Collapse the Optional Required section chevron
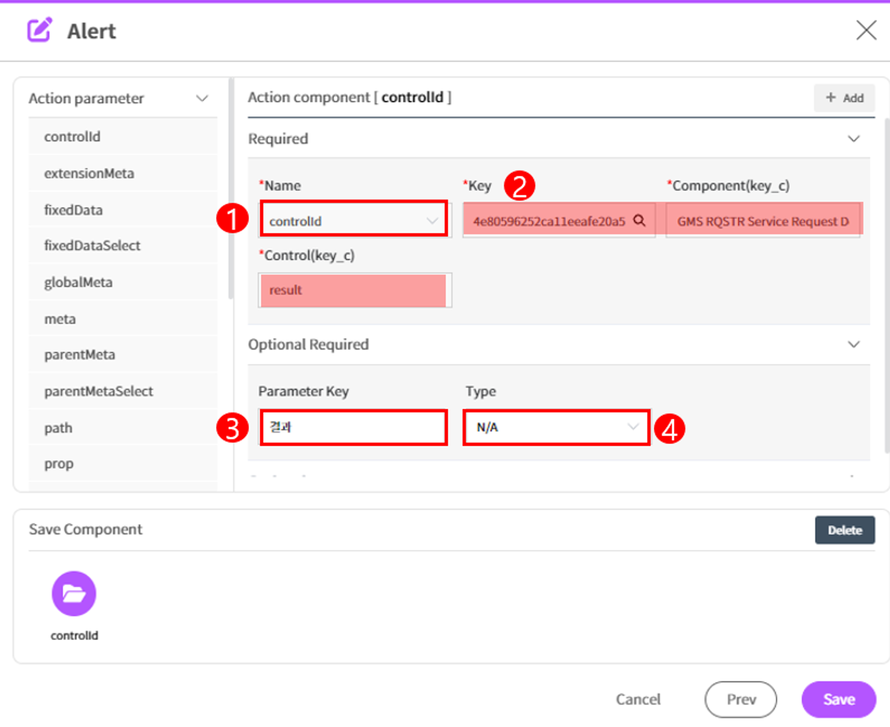This screenshot has height=727, width=890. tap(854, 344)
